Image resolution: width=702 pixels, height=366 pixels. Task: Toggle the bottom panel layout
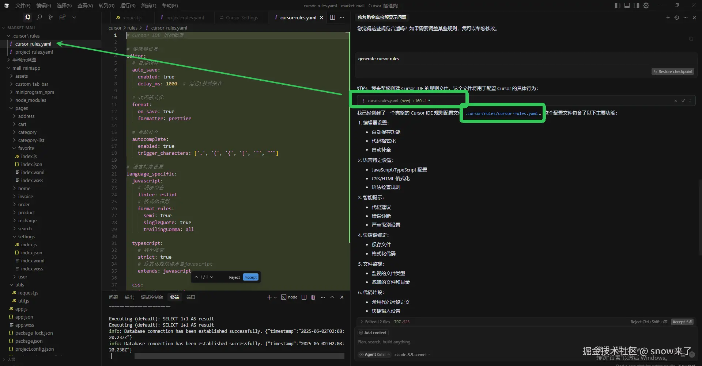(627, 5)
